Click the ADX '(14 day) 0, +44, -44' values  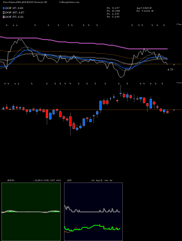pyautogui.click(x=102, y=180)
